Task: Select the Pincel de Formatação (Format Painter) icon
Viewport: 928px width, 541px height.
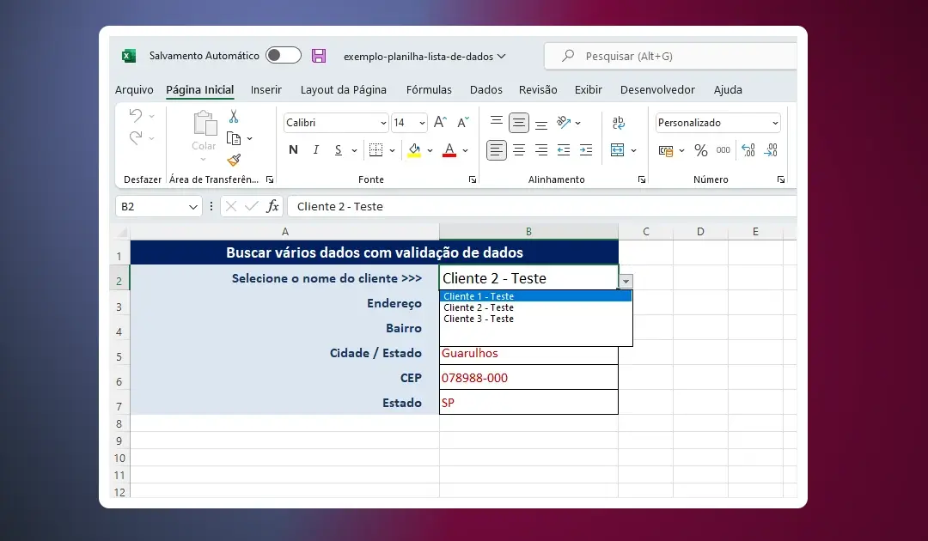Action: 235,158
